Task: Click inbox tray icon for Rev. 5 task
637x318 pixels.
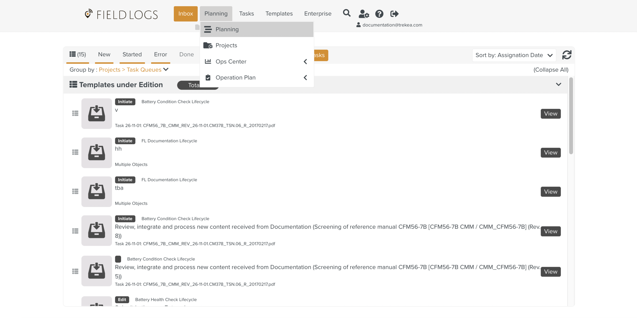Action: pyautogui.click(x=97, y=271)
